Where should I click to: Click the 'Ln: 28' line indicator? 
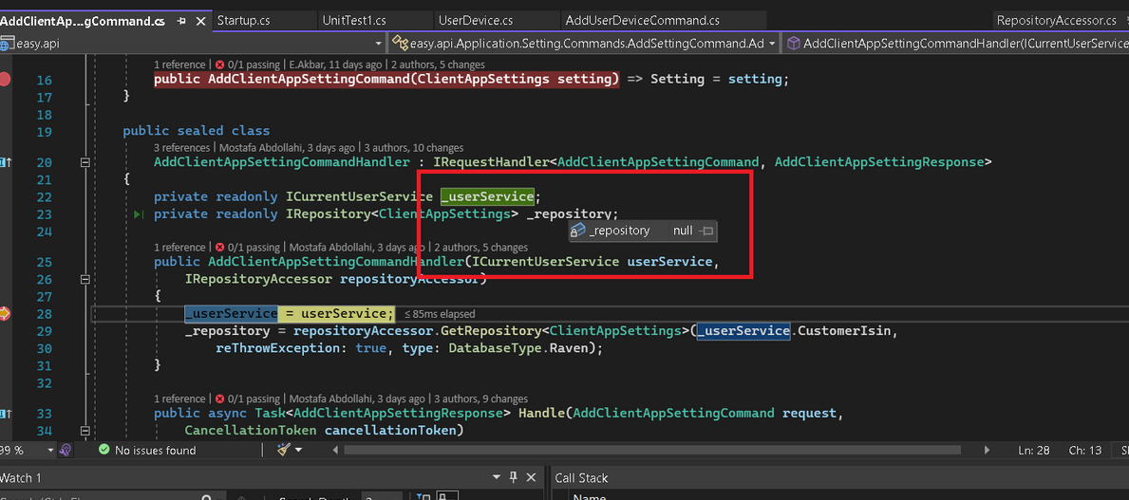(x=1035, y=451)
